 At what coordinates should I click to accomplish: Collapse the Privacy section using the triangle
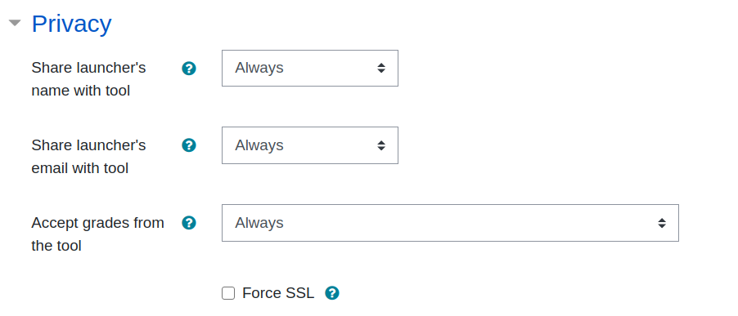(x=15, y=23)
